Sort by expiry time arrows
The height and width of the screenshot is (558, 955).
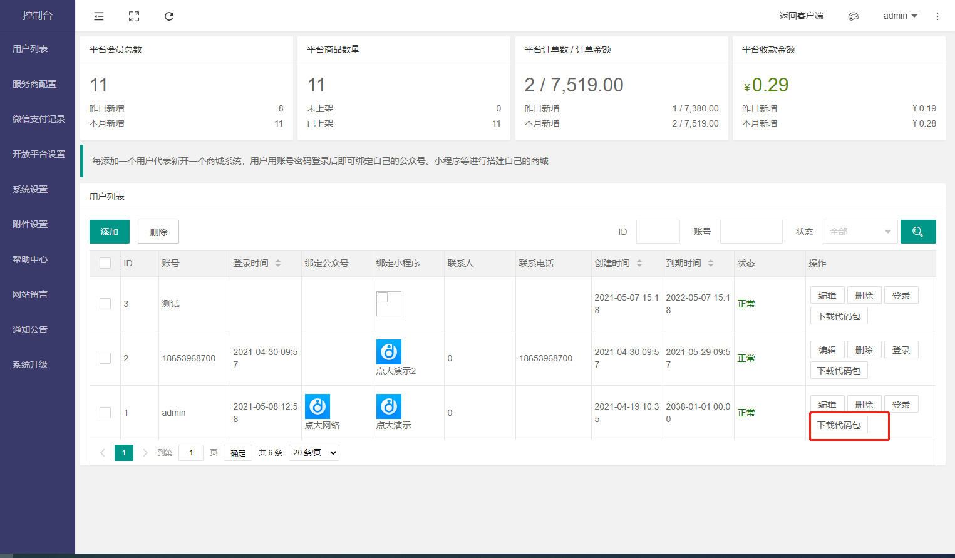click(711, 263)
